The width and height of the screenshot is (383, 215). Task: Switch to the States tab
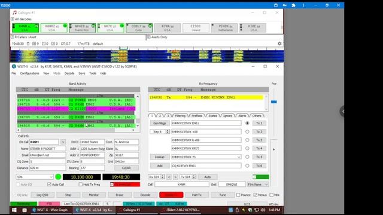tap(212, 115)
